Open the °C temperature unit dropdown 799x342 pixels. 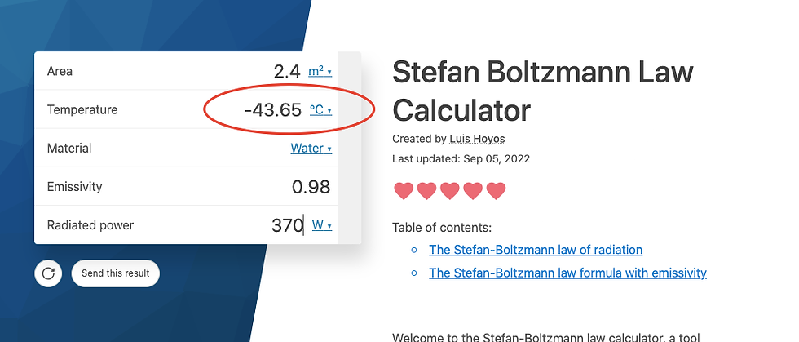click(x=321, y=109)
